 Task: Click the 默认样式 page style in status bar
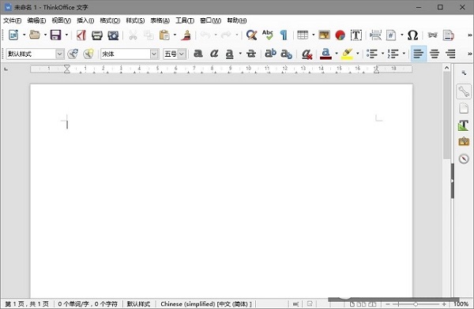coord(138,303)
